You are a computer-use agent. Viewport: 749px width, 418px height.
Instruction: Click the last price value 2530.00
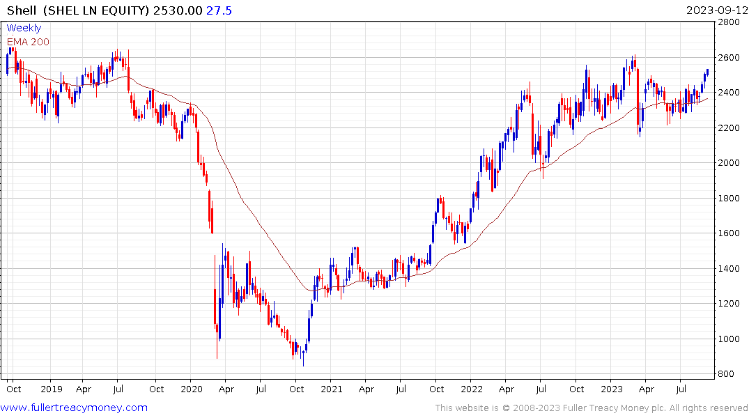tap(178, 10)
